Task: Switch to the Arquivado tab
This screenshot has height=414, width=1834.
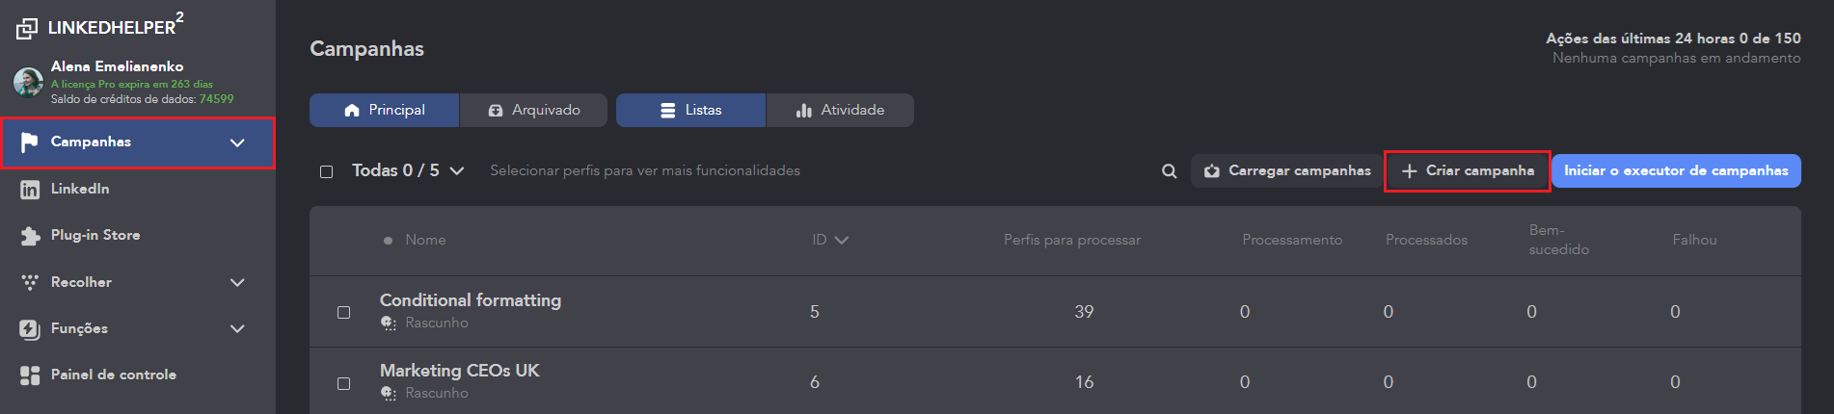Action: click(x=534, y=110)
